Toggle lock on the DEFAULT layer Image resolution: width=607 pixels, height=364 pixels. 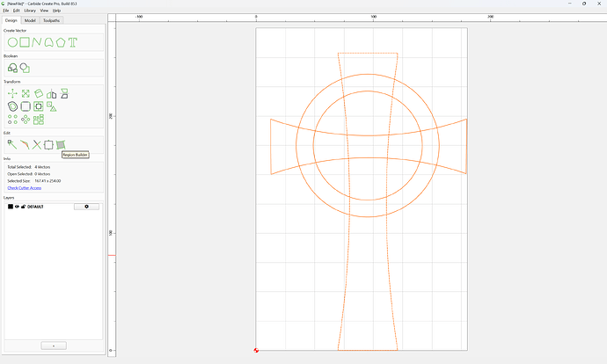23,207
